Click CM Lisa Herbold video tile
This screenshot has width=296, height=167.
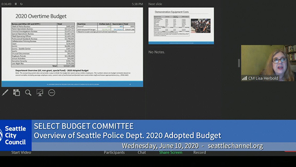(268, 63)
